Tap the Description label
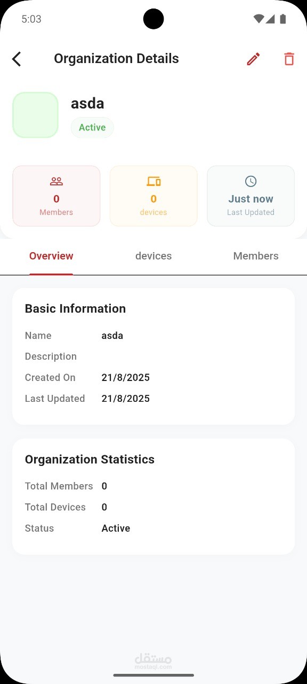307x684 pixels. (x=51, y=356)
